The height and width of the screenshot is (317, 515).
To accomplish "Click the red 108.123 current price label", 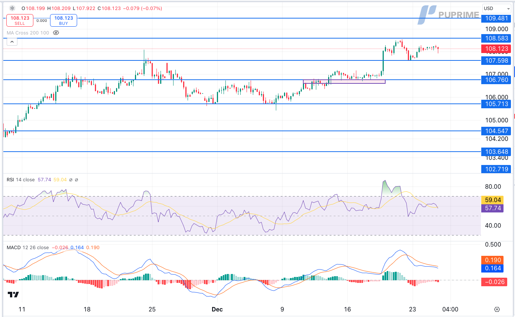I will 496,49.
